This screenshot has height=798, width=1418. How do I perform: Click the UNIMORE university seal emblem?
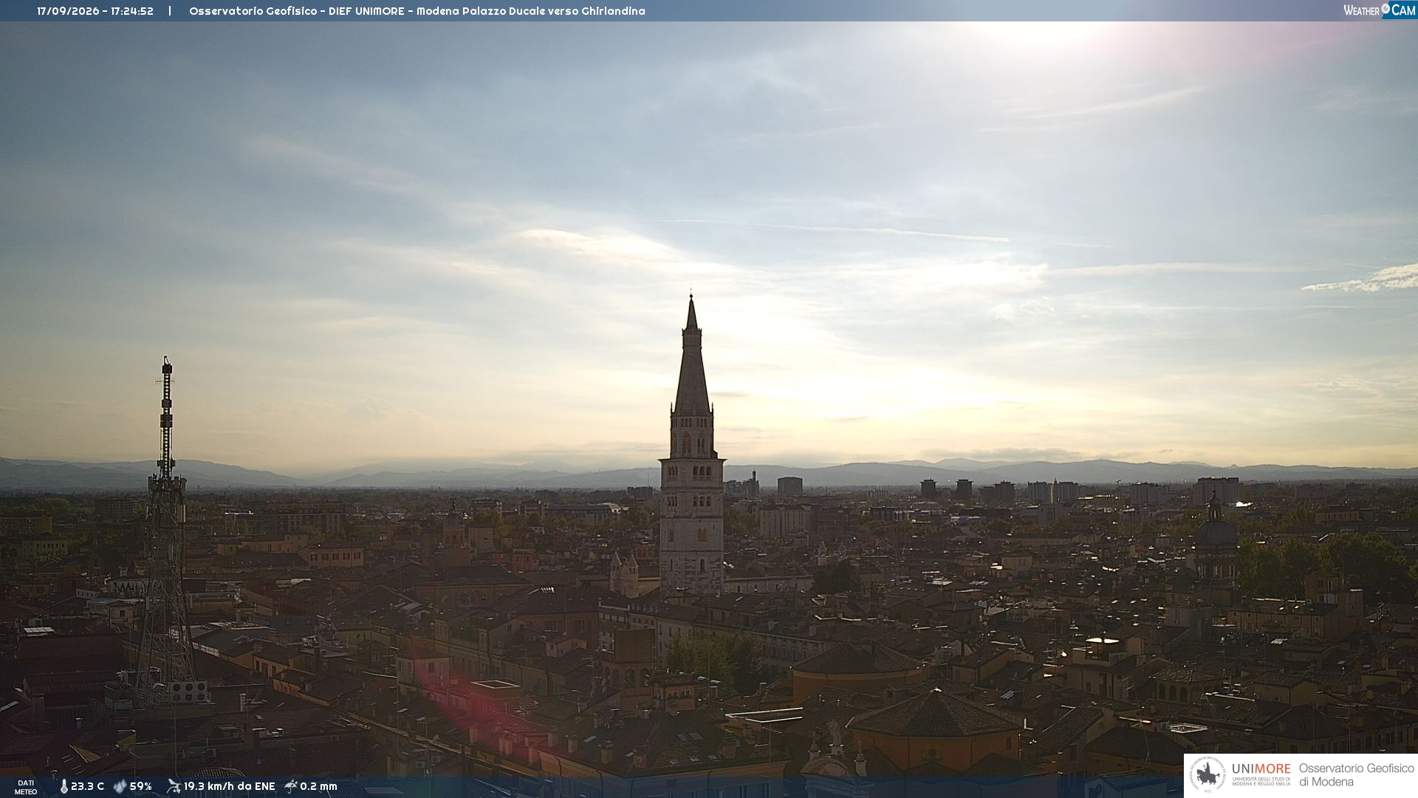[x=1208, y=774]
